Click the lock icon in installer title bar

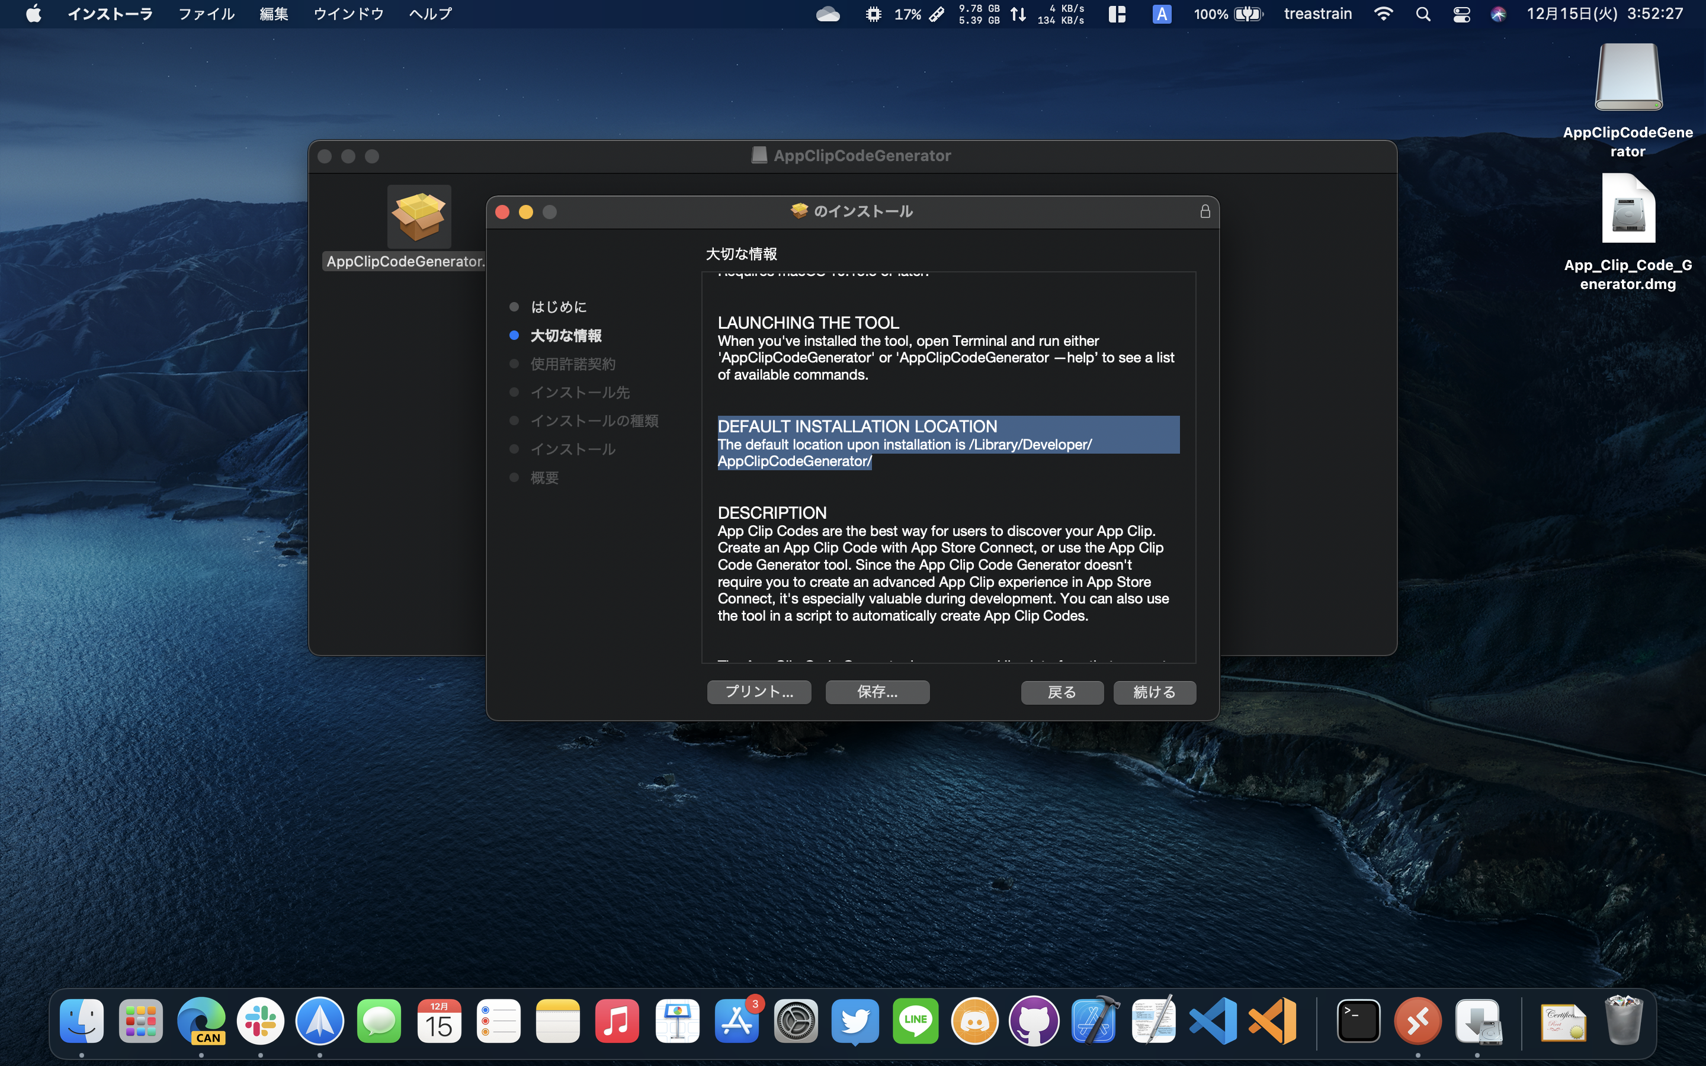[x=1205, y=211]
